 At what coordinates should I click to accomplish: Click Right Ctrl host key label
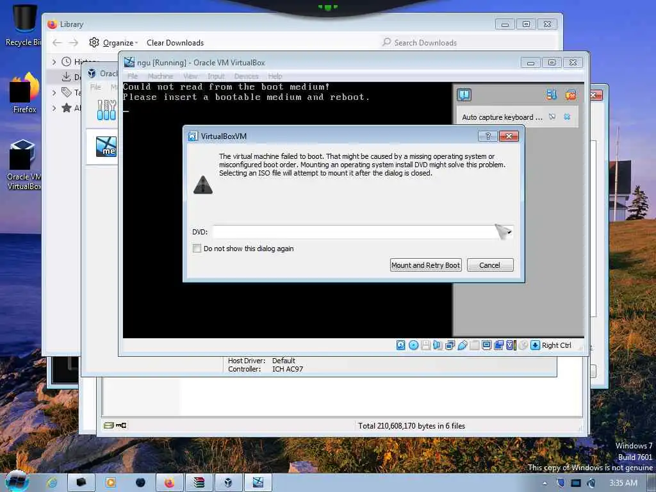pyautogui.click(x=557, y=345)
